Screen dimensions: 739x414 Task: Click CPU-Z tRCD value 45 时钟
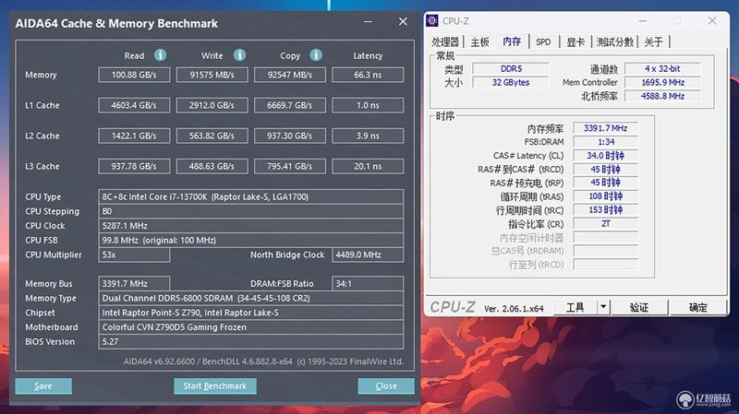pos(606,169)
